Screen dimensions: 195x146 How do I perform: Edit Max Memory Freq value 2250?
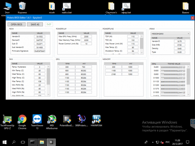coord(86,40)
